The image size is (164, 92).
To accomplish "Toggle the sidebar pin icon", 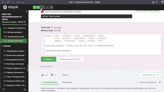I will coord(27,12).
